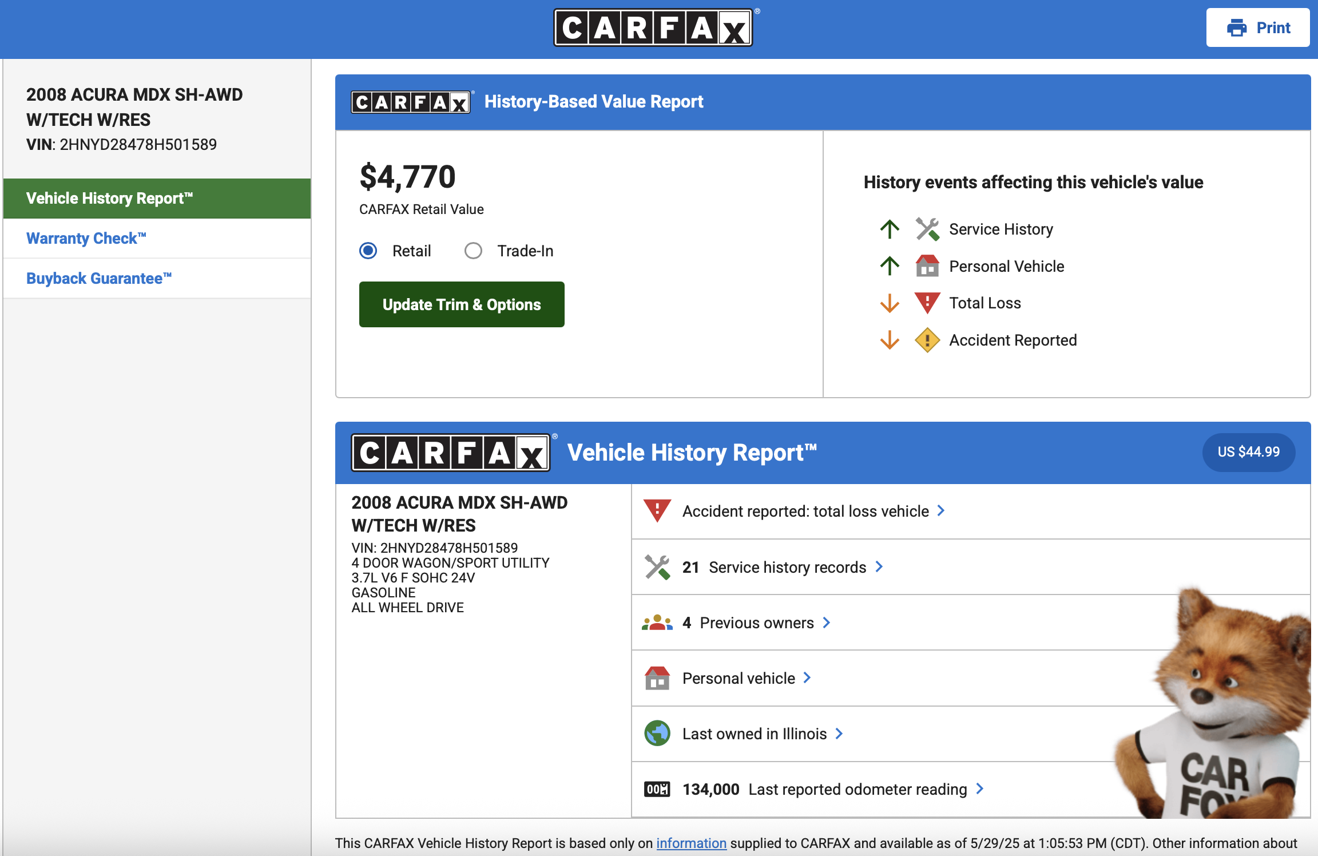The image size is (1318, 856).
Task: Expand the Service history records chevron
Action: (879, 566)
